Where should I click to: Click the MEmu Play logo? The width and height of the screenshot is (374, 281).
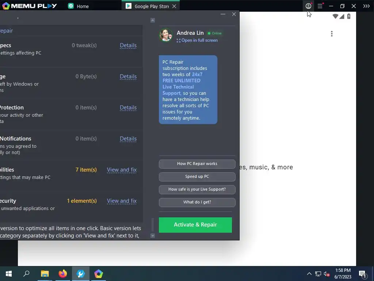pos(29,6)
